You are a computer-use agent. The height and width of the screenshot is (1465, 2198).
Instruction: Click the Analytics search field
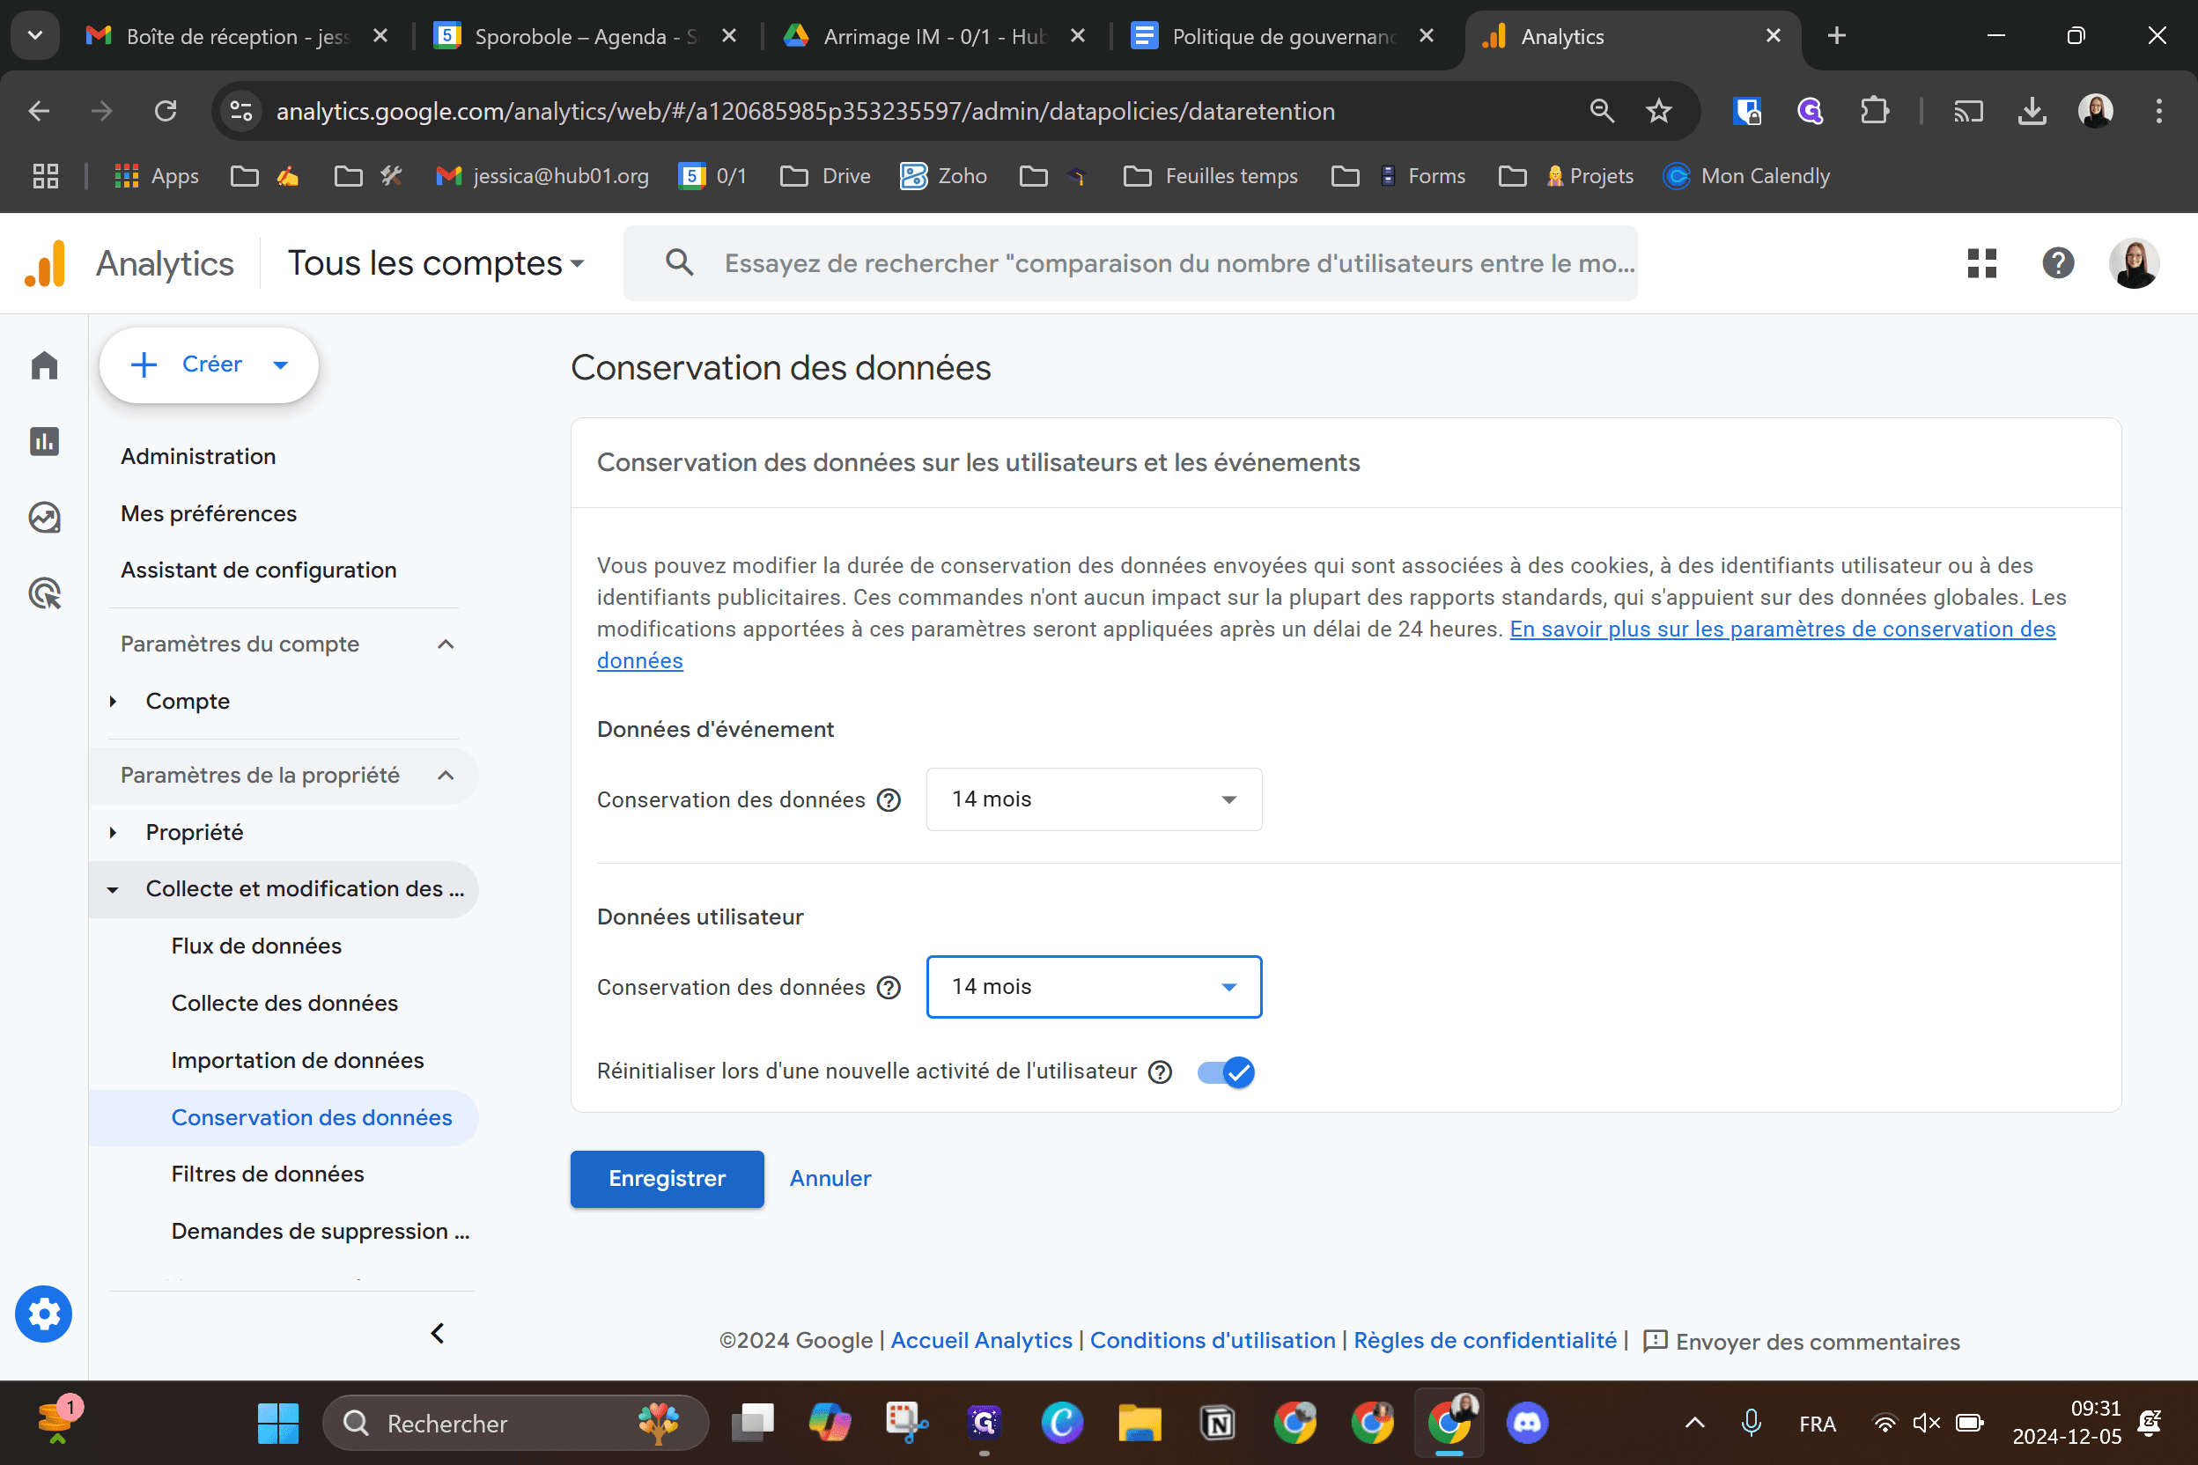(x=1131, y=263)
